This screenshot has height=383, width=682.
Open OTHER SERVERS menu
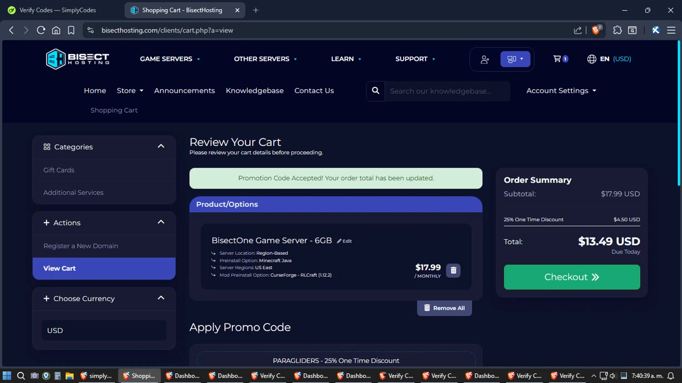[x=266, y=59]
